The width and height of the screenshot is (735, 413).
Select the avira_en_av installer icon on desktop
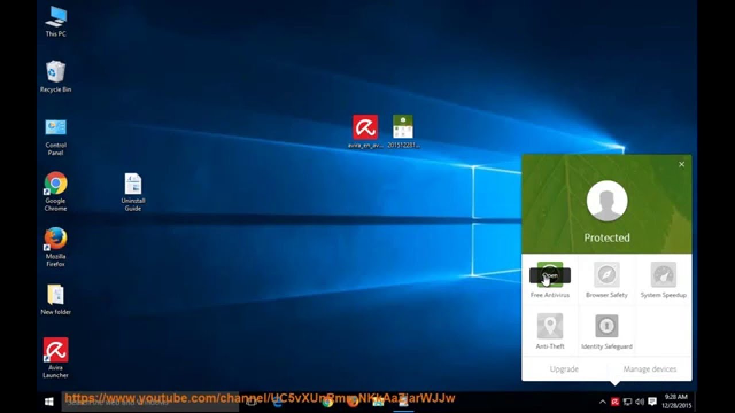point(365,132)
